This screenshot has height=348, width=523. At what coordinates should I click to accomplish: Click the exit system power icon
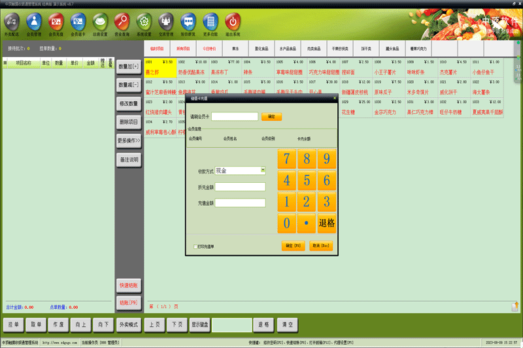pyautogui.click(x=233, y=22)
